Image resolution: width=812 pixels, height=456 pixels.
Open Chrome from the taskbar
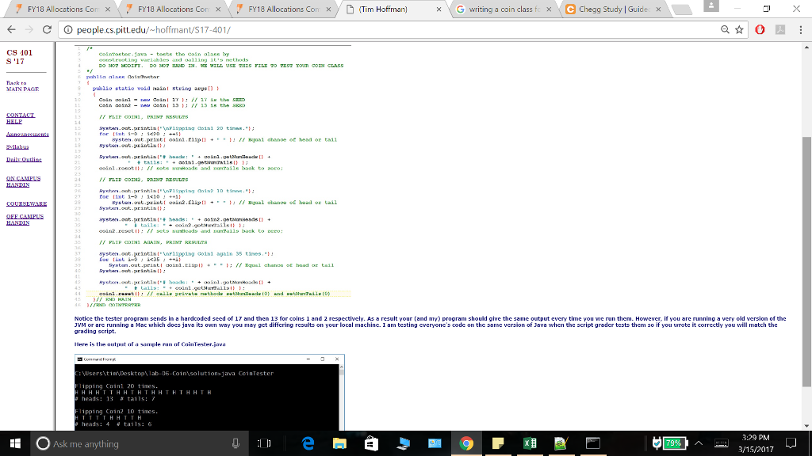click(x=466, y=444)
